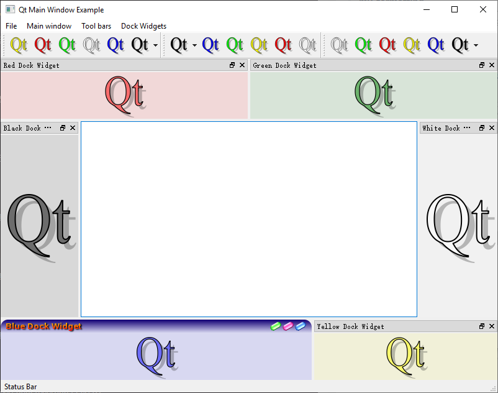Click inside the central white editor area
498x393 pixels.
tap(248, 218)
